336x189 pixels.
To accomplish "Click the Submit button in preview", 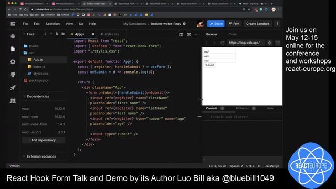I will (x=209, y=65).
